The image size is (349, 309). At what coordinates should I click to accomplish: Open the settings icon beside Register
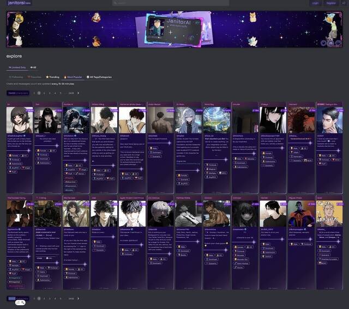tap(344, 3)
